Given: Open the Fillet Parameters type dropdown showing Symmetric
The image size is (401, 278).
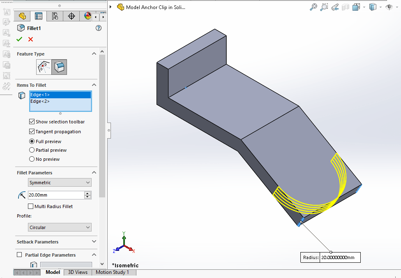Looking at the screenshot, I should (60, 182).
